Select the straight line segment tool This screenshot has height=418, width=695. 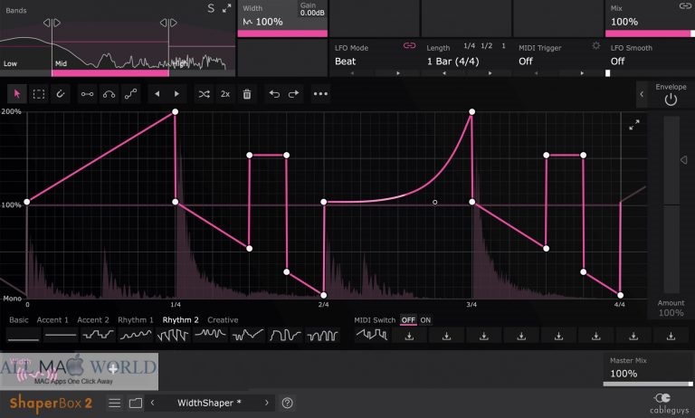[x=87, y=94]
